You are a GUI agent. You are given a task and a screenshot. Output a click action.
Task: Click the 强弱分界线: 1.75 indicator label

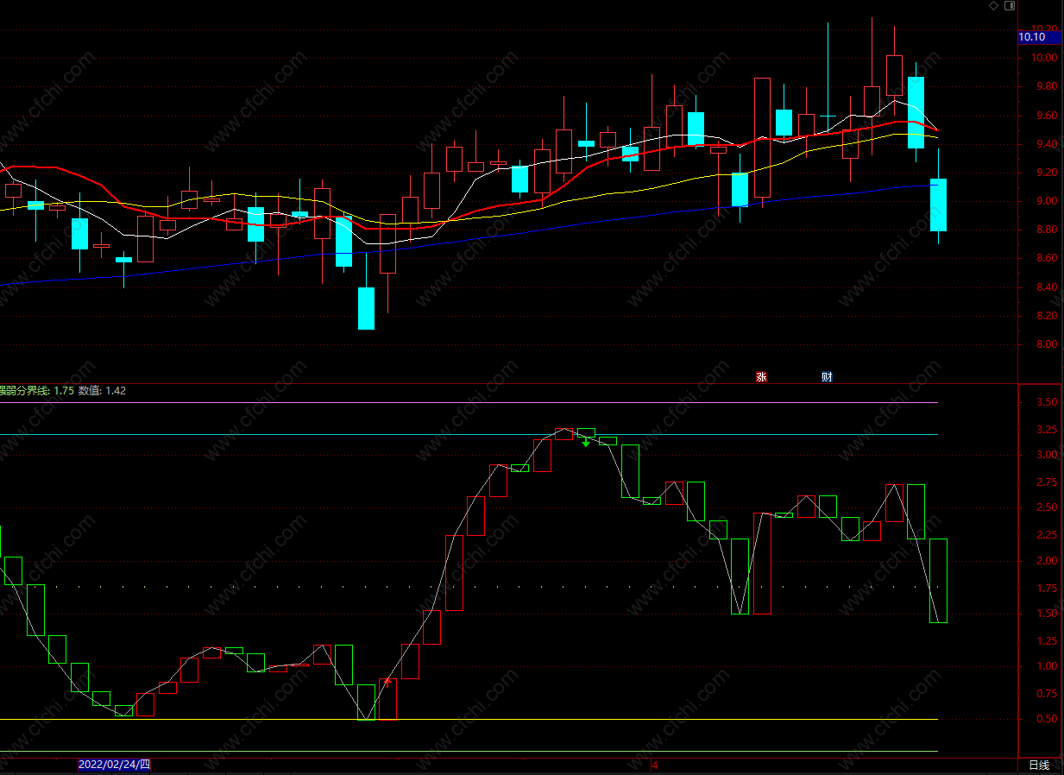click(37, 391)
